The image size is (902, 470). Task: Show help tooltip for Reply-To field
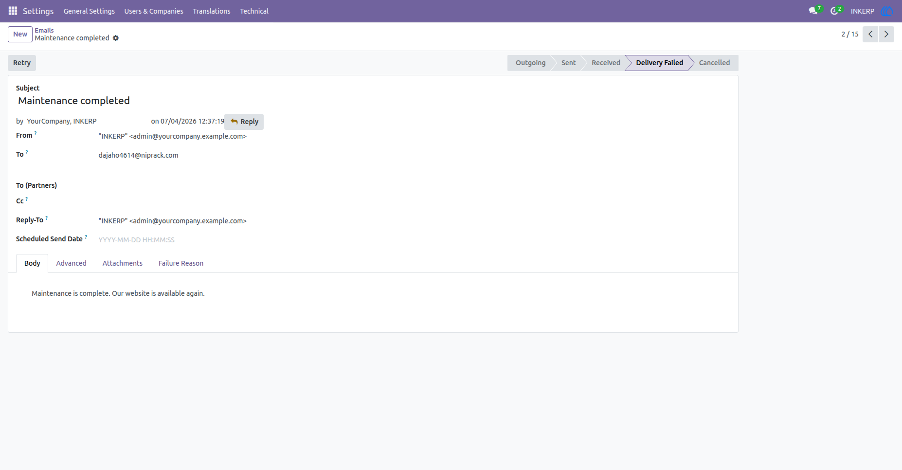46,218
